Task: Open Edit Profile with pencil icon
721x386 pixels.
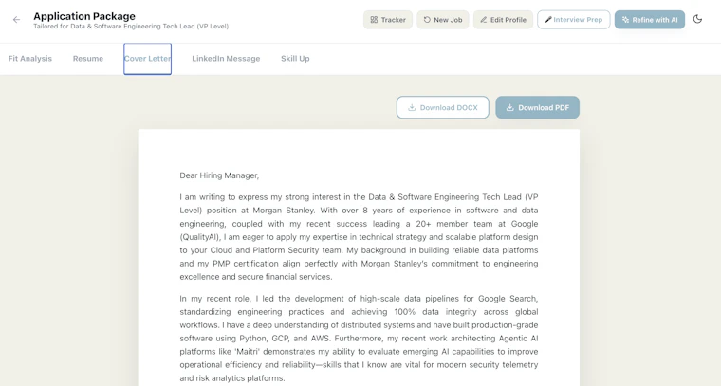Action: click(503, 20)
